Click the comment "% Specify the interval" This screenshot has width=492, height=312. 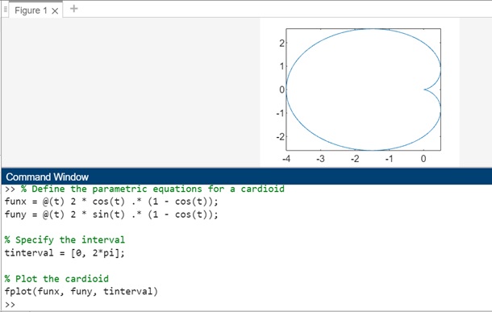65,240
